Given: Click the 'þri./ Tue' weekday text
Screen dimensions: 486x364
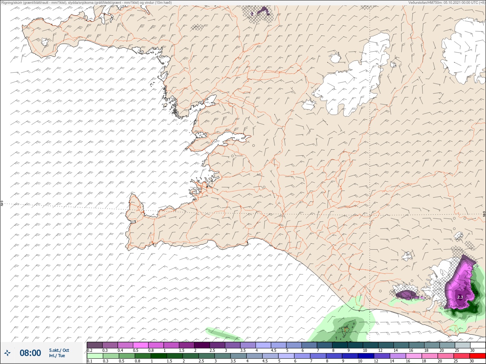Looking at the screenshot, I should click(57, 356).
